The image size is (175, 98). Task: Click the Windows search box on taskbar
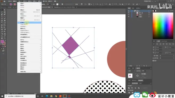(20, 96)
